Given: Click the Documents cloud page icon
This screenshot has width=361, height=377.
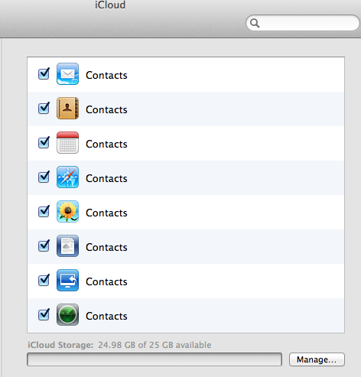Looking at the screenshot, I should [x=67, y=245].
